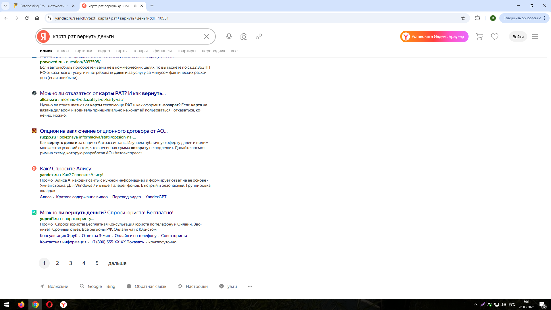This screenshot has width=551, height=310.
Task: Open search filters settings icon
Action: click(259, 36)
